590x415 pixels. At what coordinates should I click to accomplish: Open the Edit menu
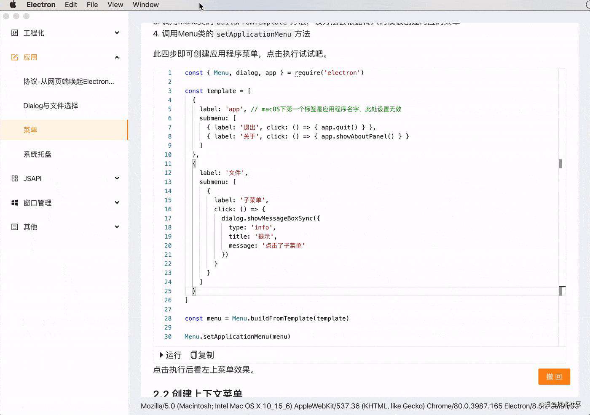pyautogui.click(x=71, y=5)
